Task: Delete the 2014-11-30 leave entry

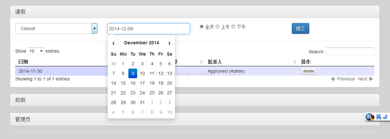Action: pyautogui.click(x=309, y=71)
